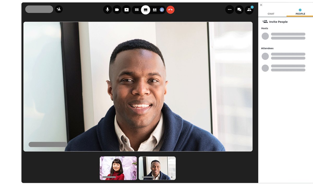Select the active speaker audio-only view
The image size is (313, 196).
click(162, 10)
